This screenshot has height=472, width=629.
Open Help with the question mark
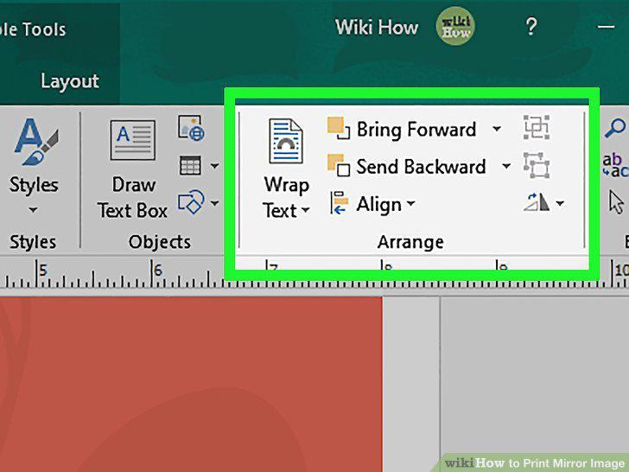tap(531, 28)
